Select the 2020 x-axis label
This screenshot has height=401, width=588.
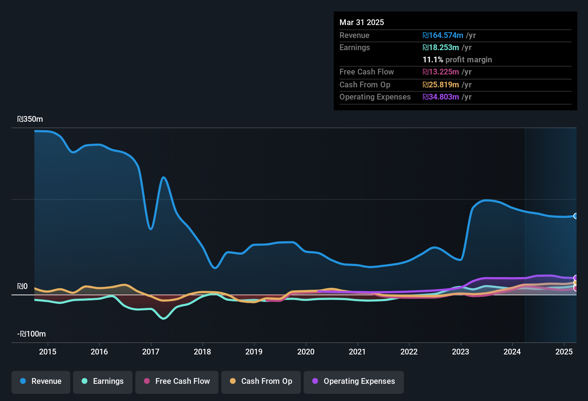pos(306,352)
